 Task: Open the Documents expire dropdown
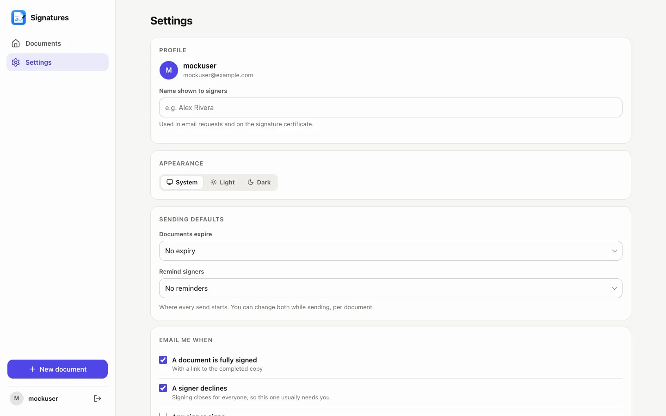coord(391,251)
